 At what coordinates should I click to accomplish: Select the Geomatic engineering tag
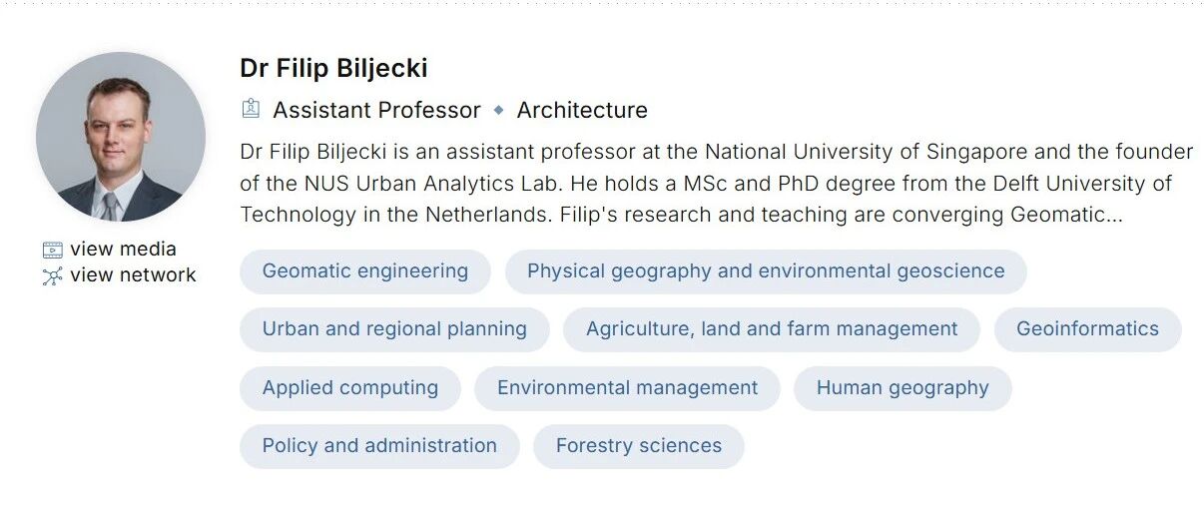pyautogui.click(x=364, y=271)
